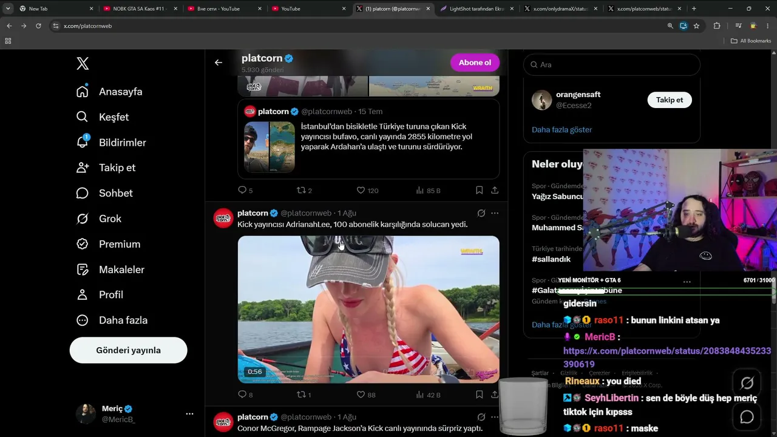
Task: Open the floating messages chat button
Action: pyautogui.click(x=747, y=417)
